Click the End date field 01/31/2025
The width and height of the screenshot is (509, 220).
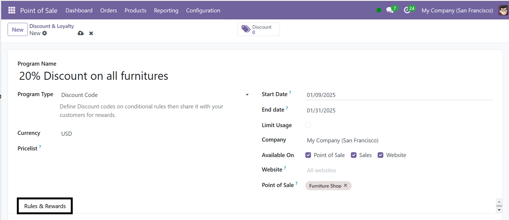[399, 110]
